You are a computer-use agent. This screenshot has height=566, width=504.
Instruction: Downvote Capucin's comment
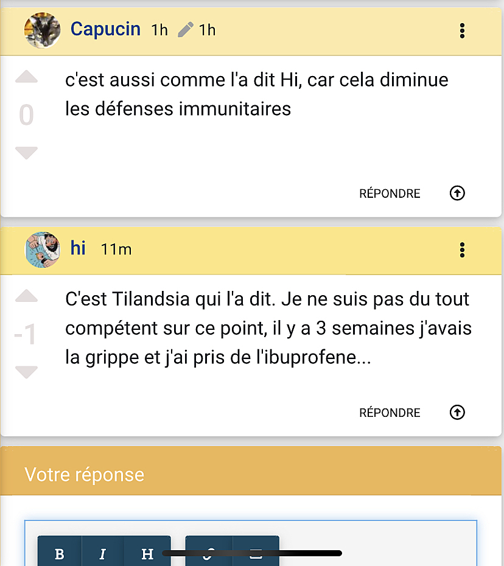26,153
